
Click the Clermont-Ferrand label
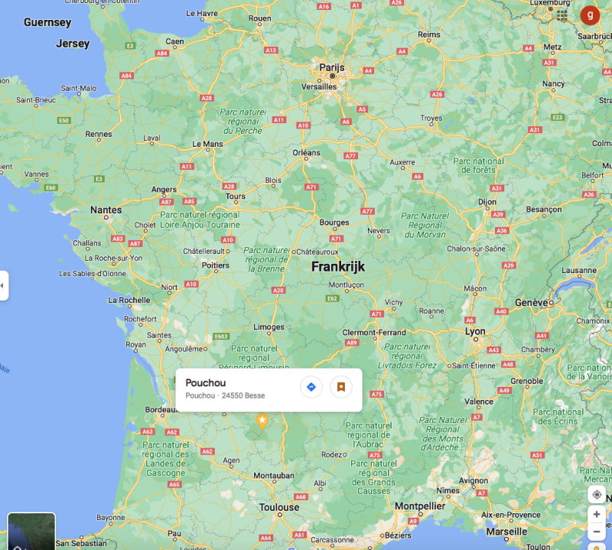tap(374, 333)
